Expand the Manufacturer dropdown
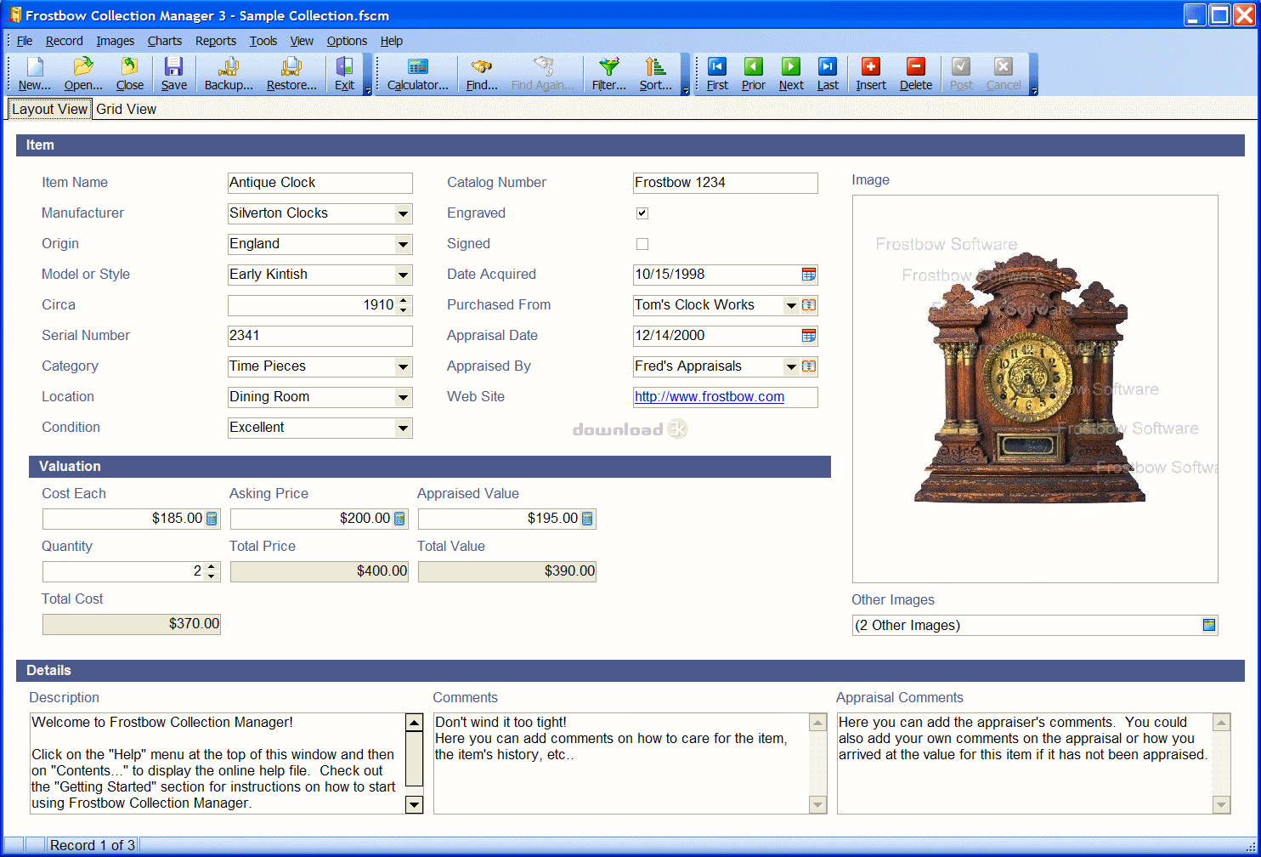Screen dimensions: 1261x857 coord(404,214)
